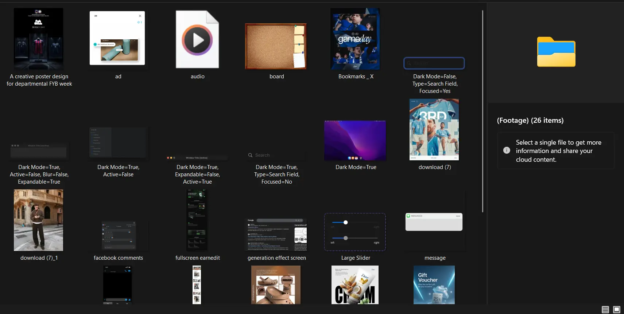This screenshot has height=314, width=624.
Task: Select the Dark Mode=True purple wallpaper file
Action: point(355,140)
